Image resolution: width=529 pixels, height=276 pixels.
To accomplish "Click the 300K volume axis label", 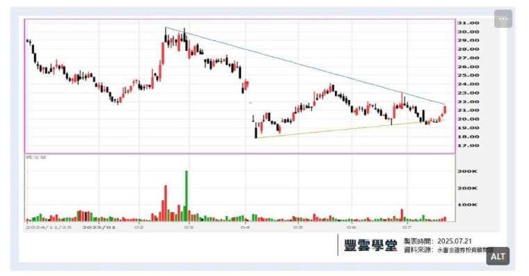I will tap(467, 171).
